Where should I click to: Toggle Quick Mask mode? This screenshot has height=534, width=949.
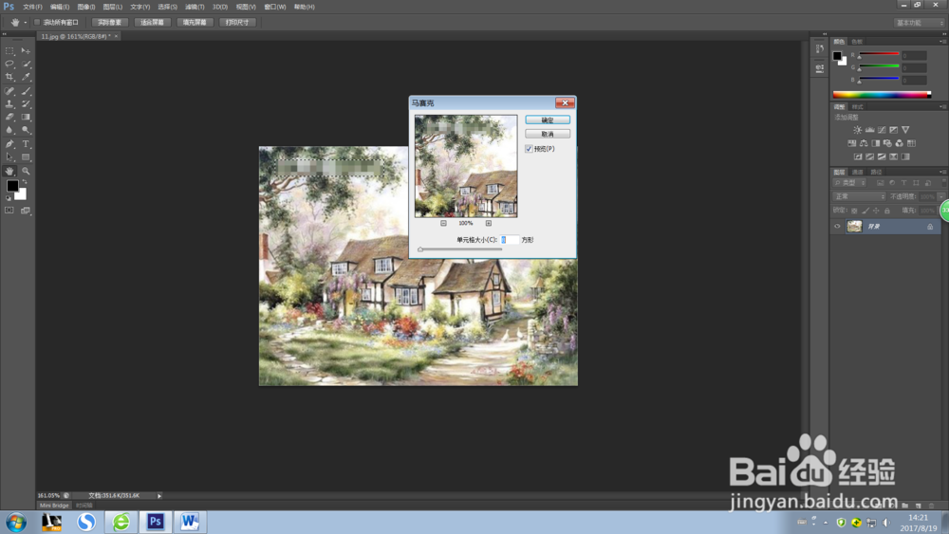pos(9,211)
